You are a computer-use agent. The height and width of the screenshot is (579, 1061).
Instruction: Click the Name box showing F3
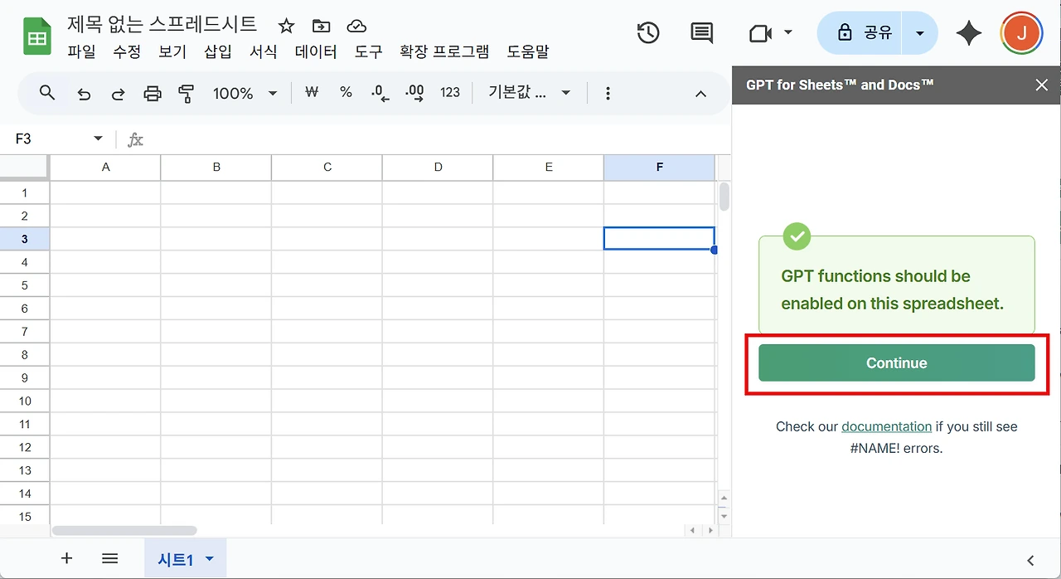[x=58, y=139]
